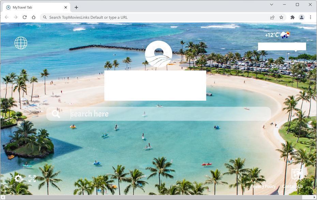This screenshot has height=200, width=317.
Task: Close the MyTravel Tab
Action: pyautogui.click(x=65, y=7)
